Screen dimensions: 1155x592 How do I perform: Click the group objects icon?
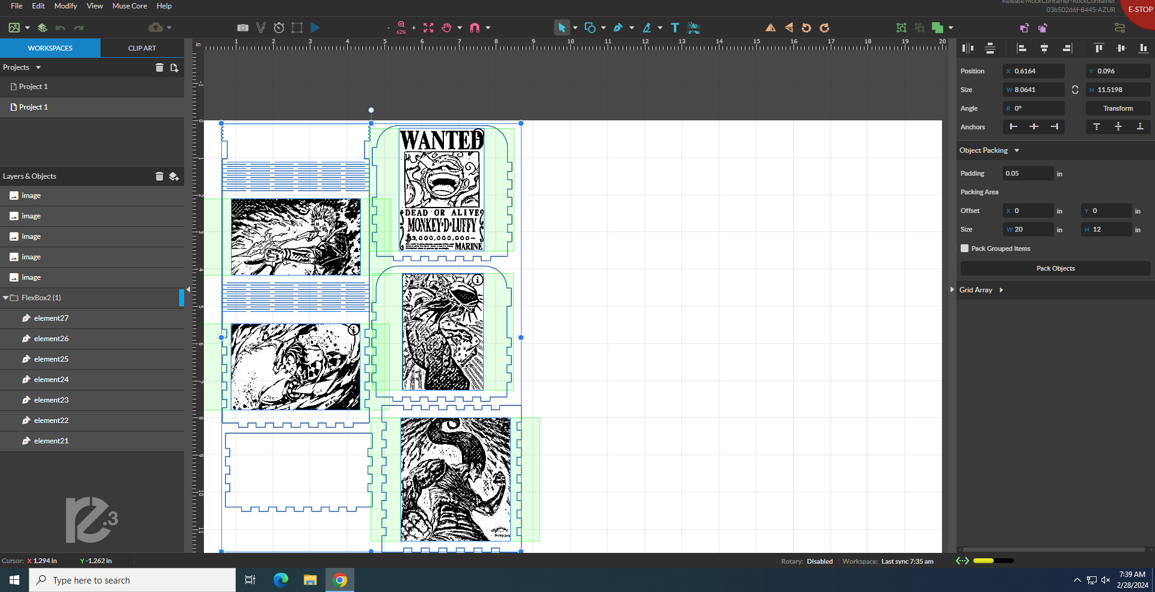point(901,28)
